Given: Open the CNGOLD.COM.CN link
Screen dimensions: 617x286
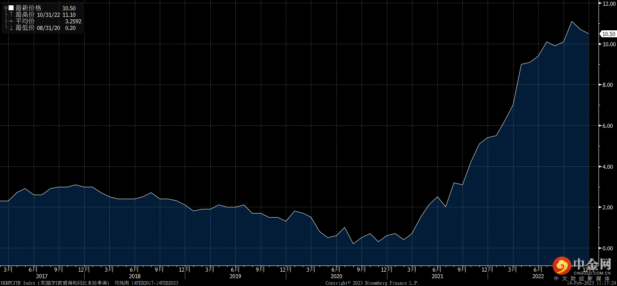Looking at the screenshot, I should 592,272.
